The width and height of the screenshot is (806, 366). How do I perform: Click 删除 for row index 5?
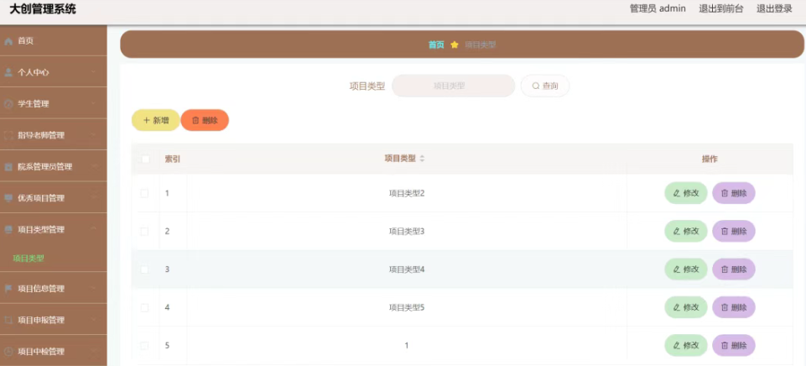click(734, 345)
